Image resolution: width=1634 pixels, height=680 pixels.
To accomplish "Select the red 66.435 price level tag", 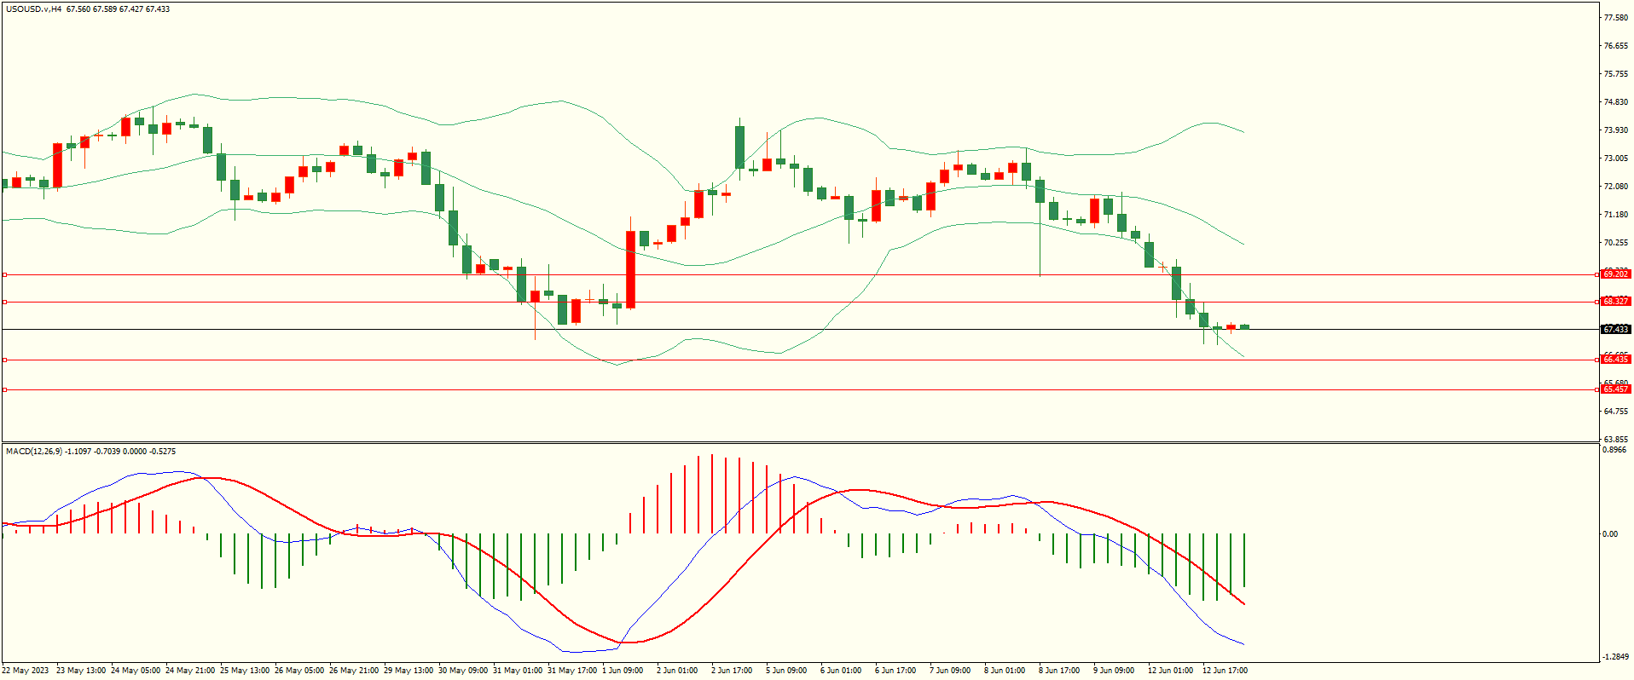I will 1615,360.
